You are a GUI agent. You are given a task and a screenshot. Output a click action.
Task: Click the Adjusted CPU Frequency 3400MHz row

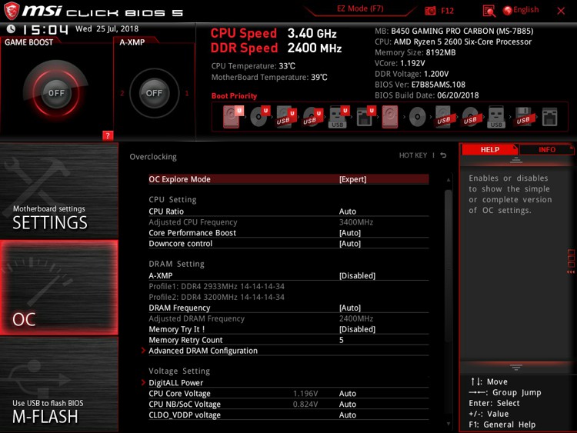[288, 222]
